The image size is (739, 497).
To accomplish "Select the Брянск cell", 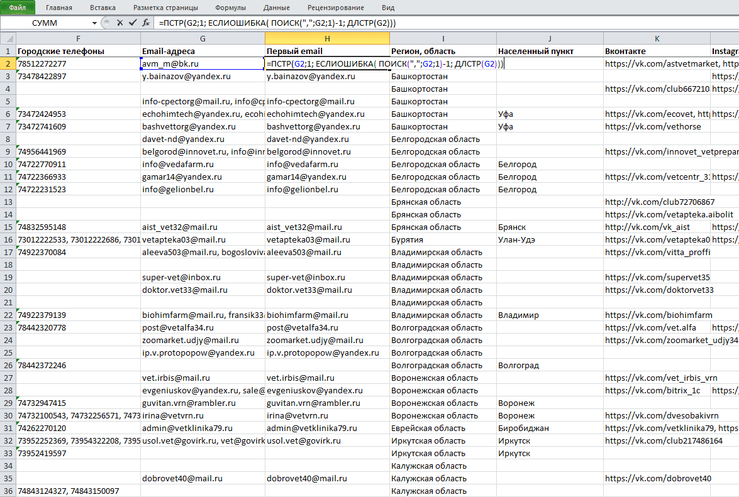I will click(x=550, y=227).
